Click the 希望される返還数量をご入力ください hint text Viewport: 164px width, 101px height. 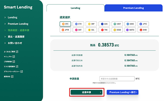click(104, 83)
